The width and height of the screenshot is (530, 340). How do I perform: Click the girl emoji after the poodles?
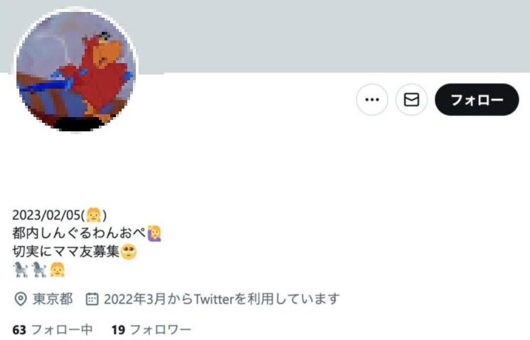pyautogui.click(x=57, y=270)
